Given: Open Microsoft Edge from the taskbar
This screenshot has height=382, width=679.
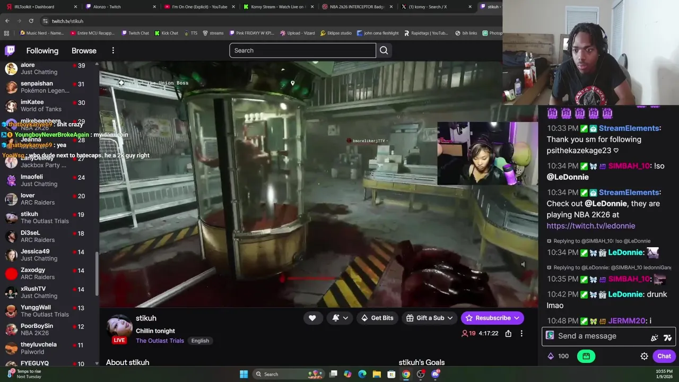Looking at the screenshot, I should tap(362, 374).
